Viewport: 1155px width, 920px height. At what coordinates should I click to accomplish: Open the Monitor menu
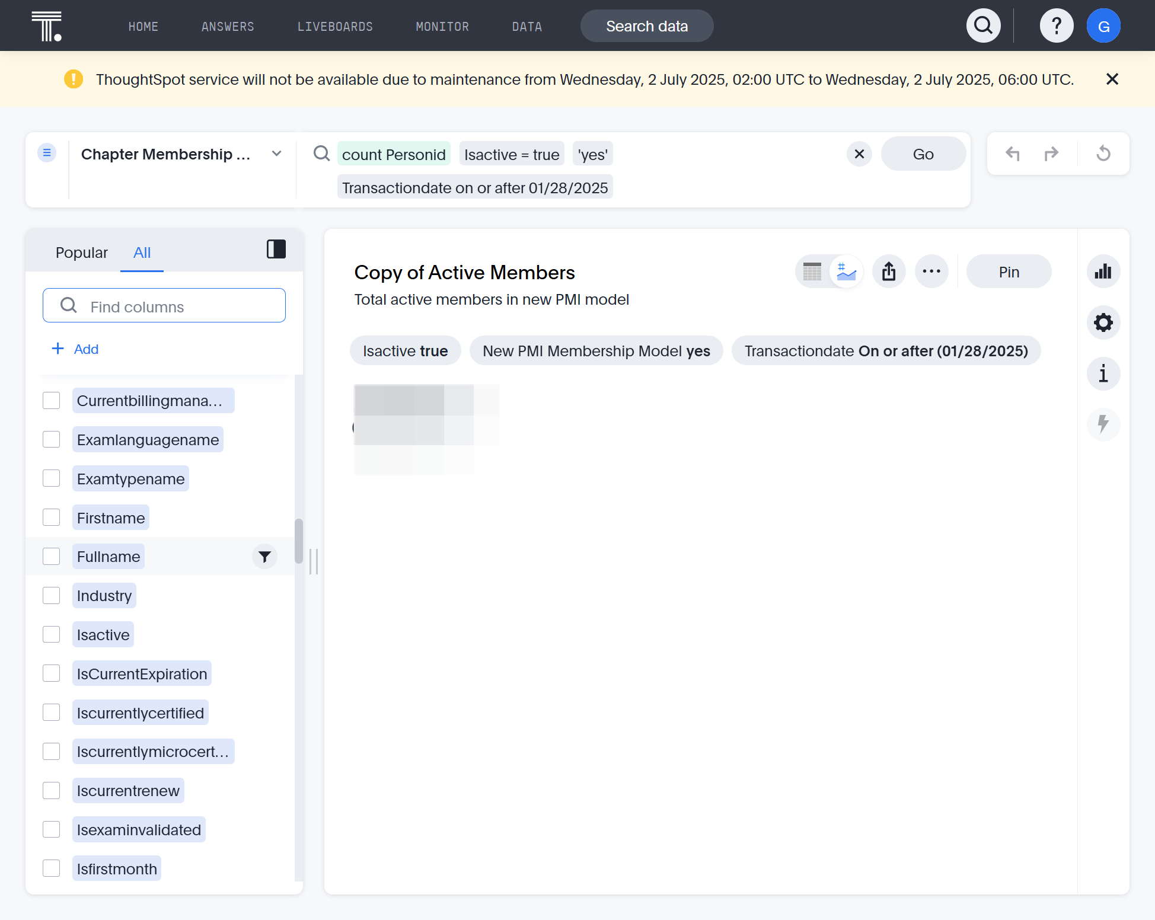(442, 27)
